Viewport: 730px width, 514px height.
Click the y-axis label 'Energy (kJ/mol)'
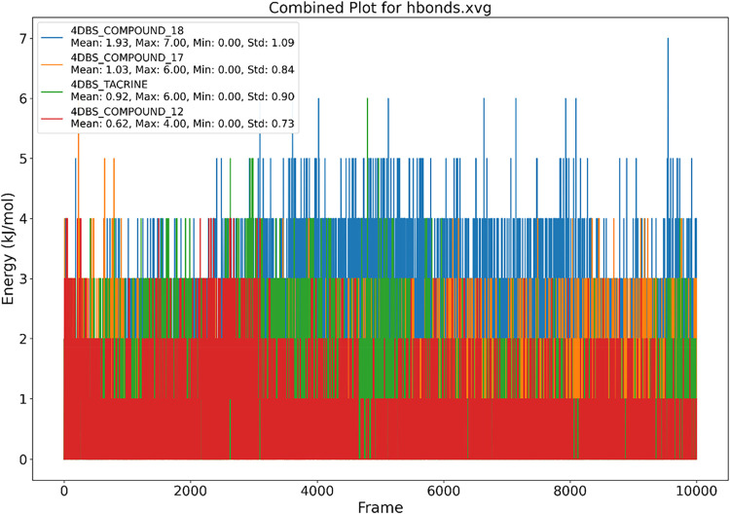[x=8, y=249]
